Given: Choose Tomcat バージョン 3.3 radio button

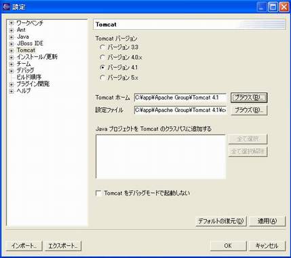Looking at the screenshot, I should click(102, 48).
